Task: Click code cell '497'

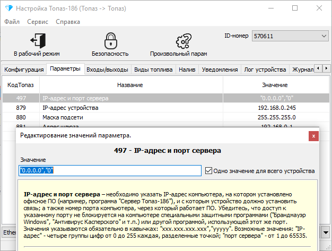Action: point(21,98)
